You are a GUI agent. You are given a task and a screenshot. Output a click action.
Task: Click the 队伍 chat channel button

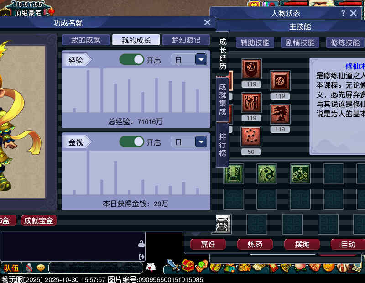pyautogui.click(x=11, y=268)
